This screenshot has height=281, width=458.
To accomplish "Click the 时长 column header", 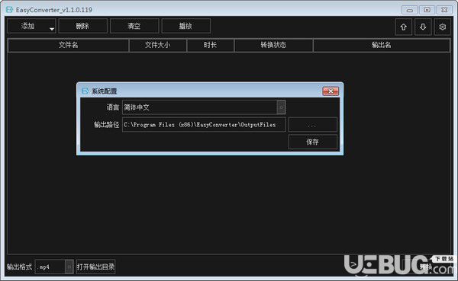I will pos(211,45).
